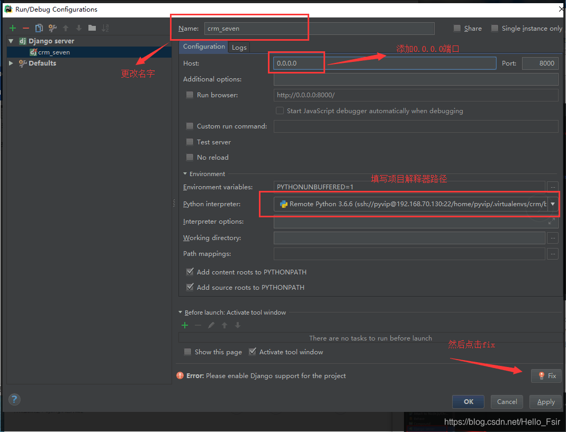Browse for the working directory
Viewport: 566px width, 432px height.
tap(553, 238)
